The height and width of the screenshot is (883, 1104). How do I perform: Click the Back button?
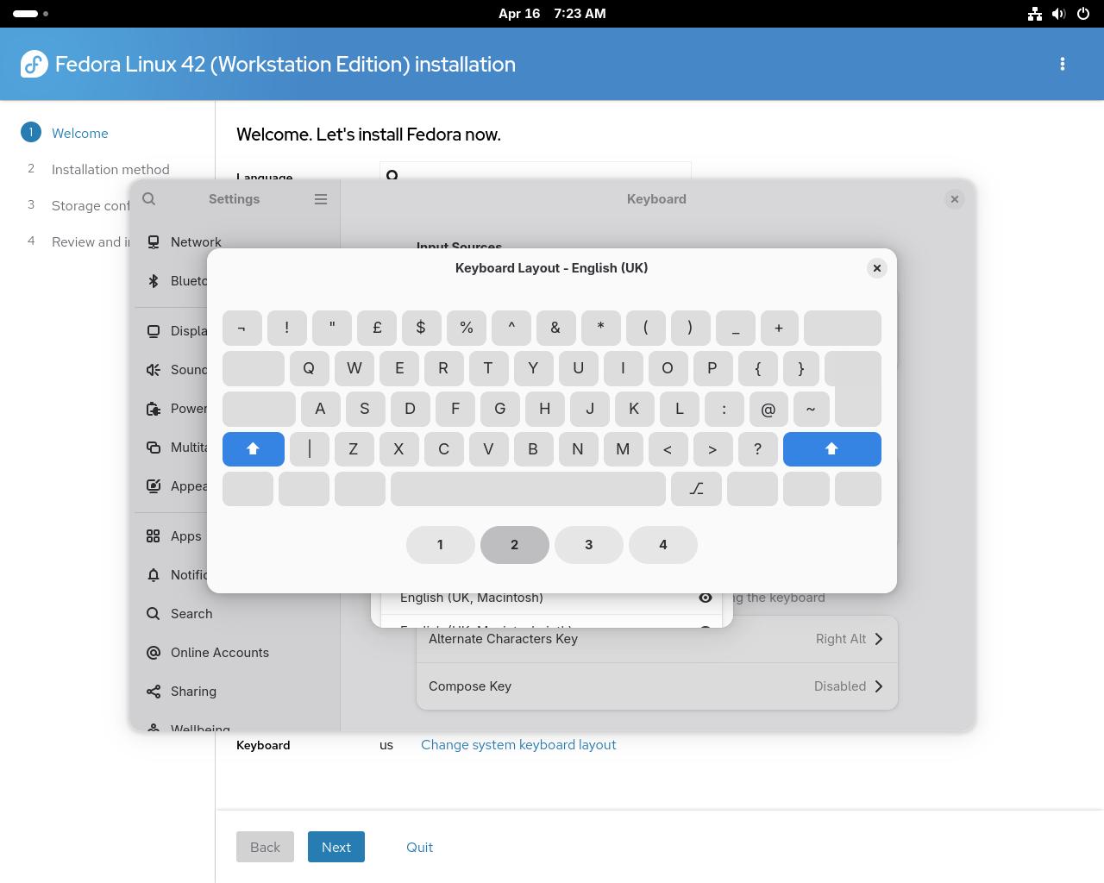(265, 847)
